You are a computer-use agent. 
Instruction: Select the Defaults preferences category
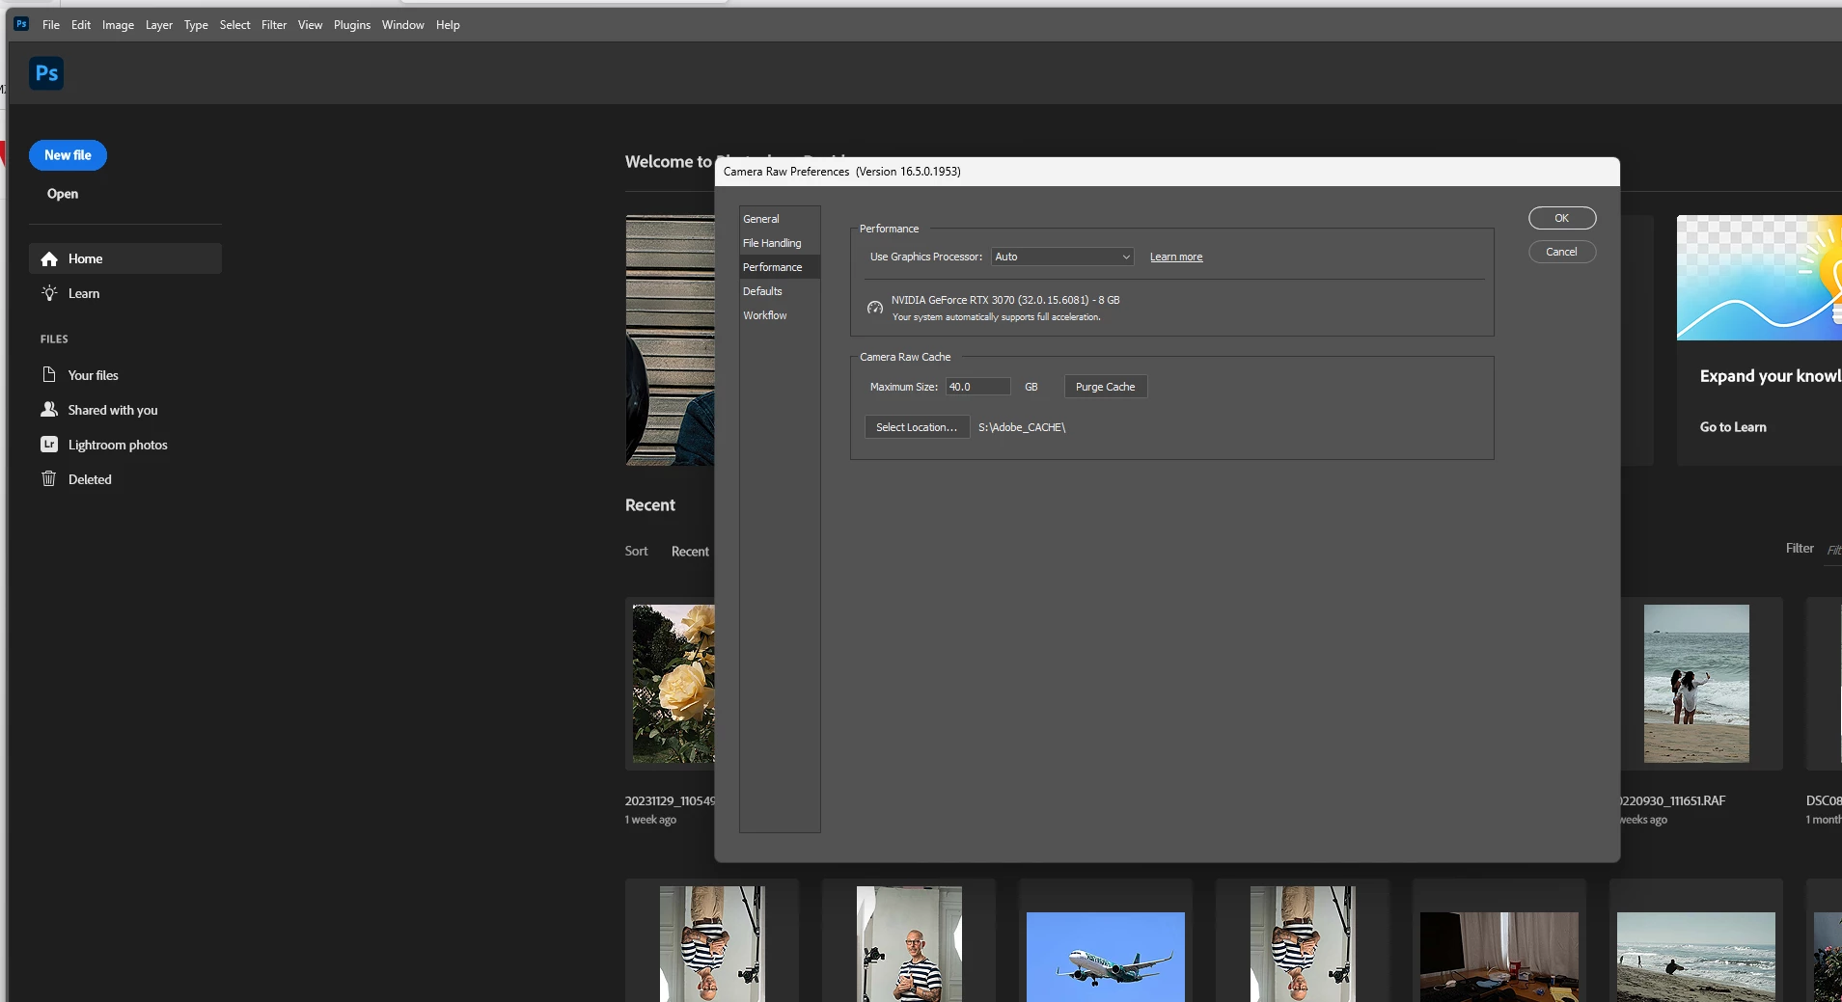pos(780,291)
